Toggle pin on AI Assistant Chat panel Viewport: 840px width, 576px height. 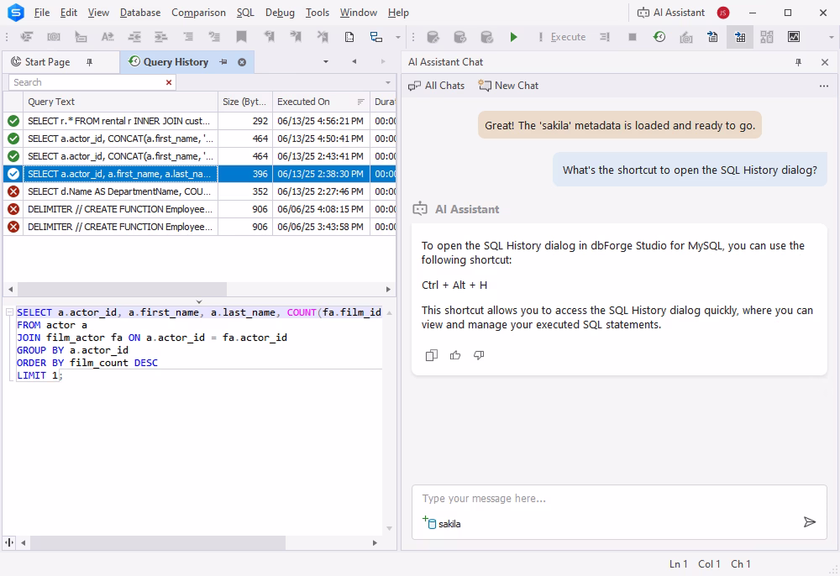(798, 63)
